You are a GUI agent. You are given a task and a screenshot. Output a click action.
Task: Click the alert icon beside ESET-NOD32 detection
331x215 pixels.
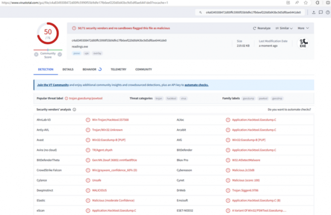click(x=228, y=210)
